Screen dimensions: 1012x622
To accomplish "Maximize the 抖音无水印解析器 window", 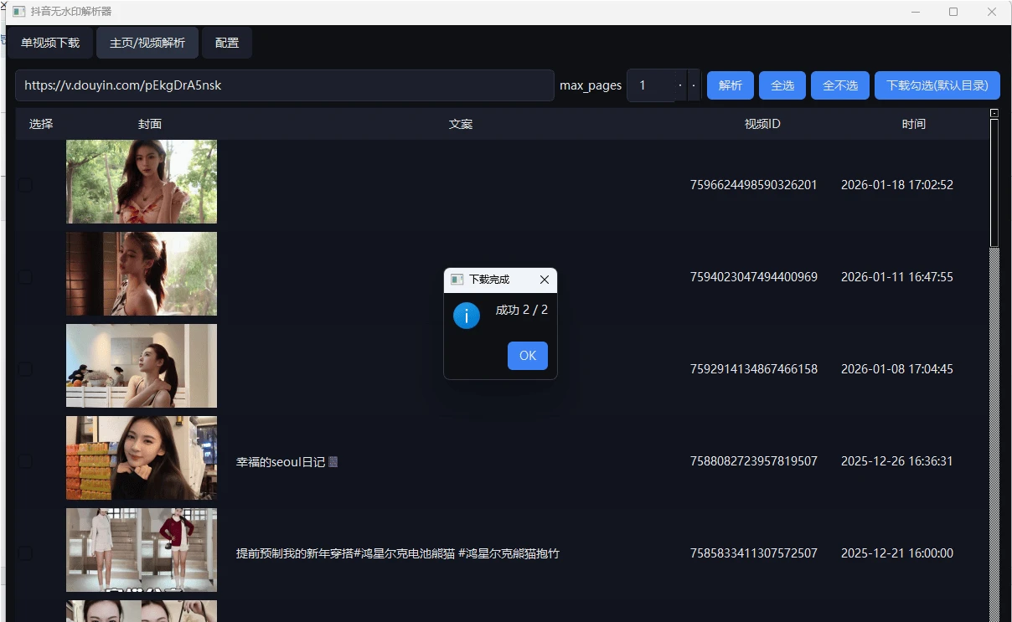I will coord(953,12).
